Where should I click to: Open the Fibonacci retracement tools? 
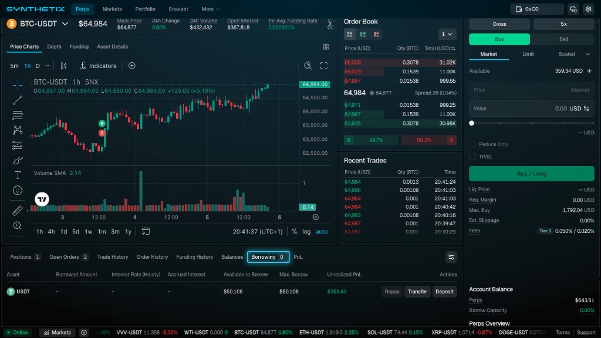pos(18,115)
